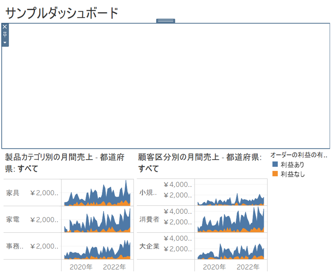Click the 消費者 area chart
The height and width of the screenshot is (273, 331).
pyautogui.click(x=231, y=219)
